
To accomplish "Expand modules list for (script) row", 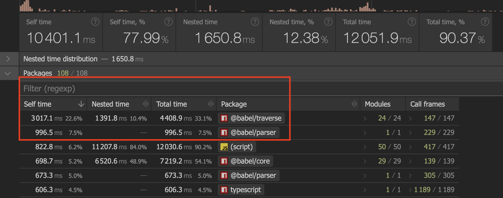I will coord(365,147).
